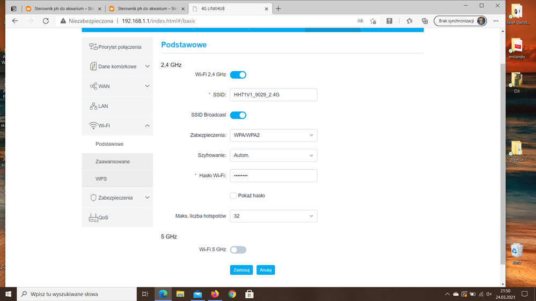Image resolution: width=536 pixels, height=301 pixels.
Task: Click the QoS router icon in sidebar
Action: [x=93, y=217]
